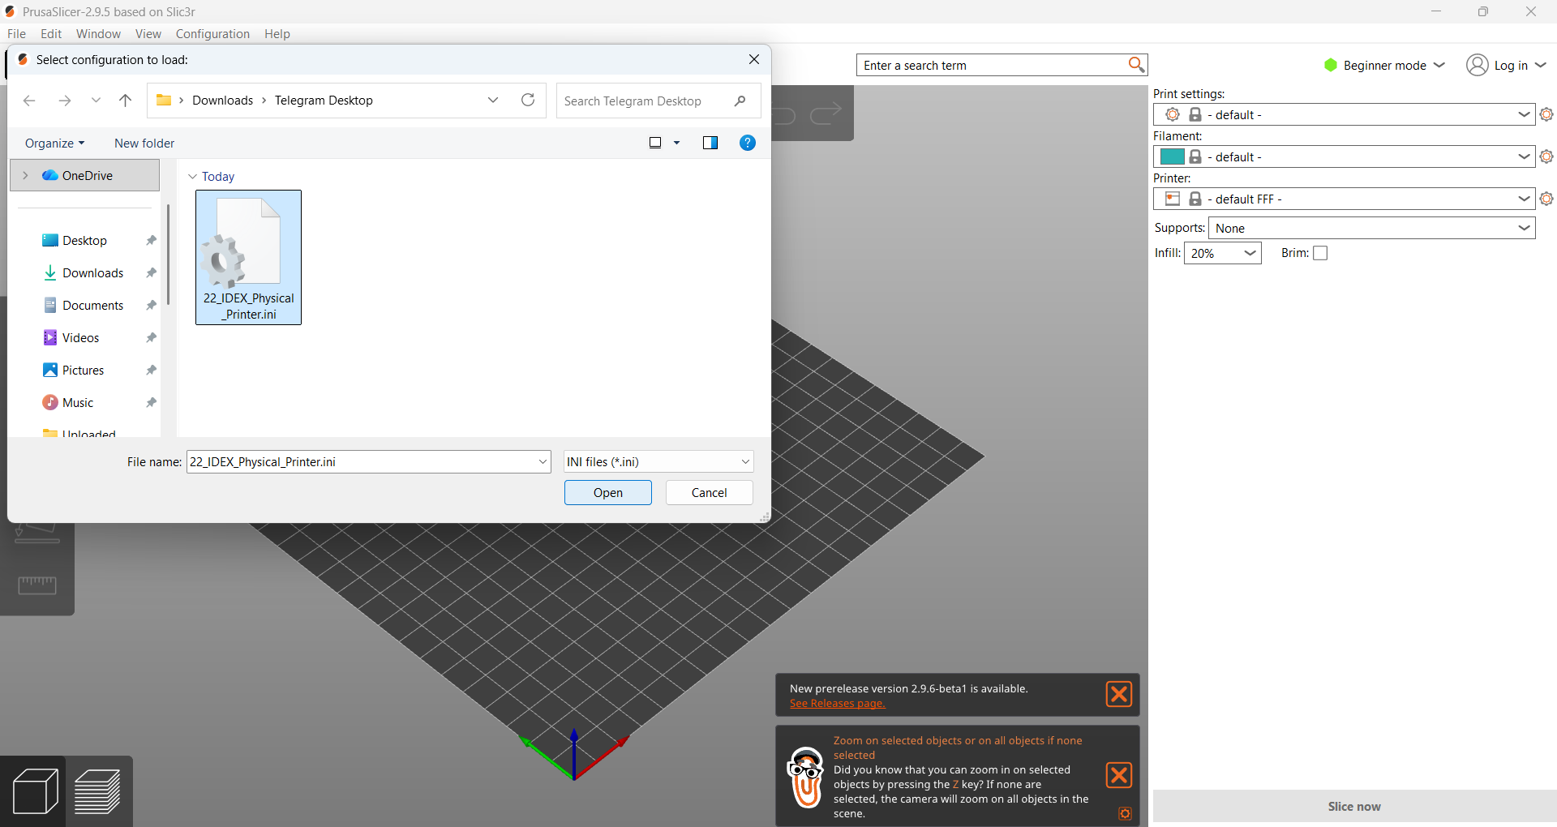Image resolution: width=1557 pixels, height=827 pixels.
Task: Open the Window menu
Action: (98, 34)
